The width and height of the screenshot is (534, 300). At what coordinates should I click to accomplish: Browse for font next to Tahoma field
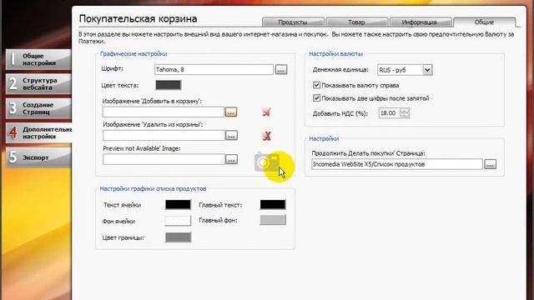(281, 70)
